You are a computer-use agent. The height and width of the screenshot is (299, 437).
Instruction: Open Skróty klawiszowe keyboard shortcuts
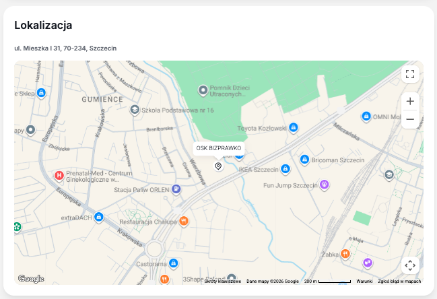pos(223,281)
